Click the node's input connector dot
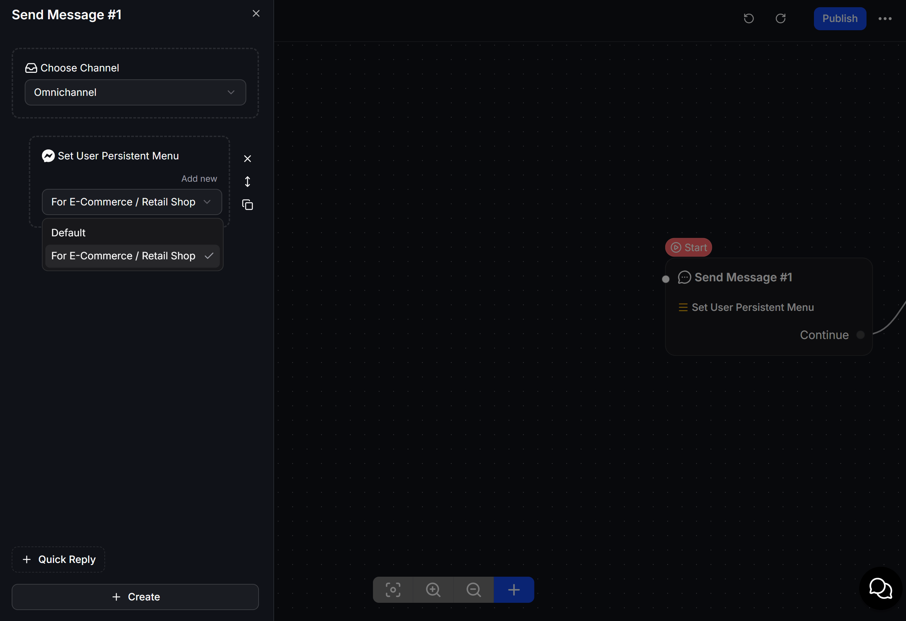Screen dimensions: 906x621 tap(666, 279)
